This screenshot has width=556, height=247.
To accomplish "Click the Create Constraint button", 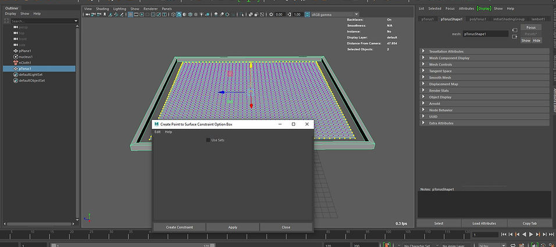I will [x=180, y=227].
